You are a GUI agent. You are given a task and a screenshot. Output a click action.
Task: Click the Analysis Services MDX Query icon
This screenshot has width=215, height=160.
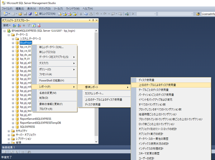pos(64,14)
